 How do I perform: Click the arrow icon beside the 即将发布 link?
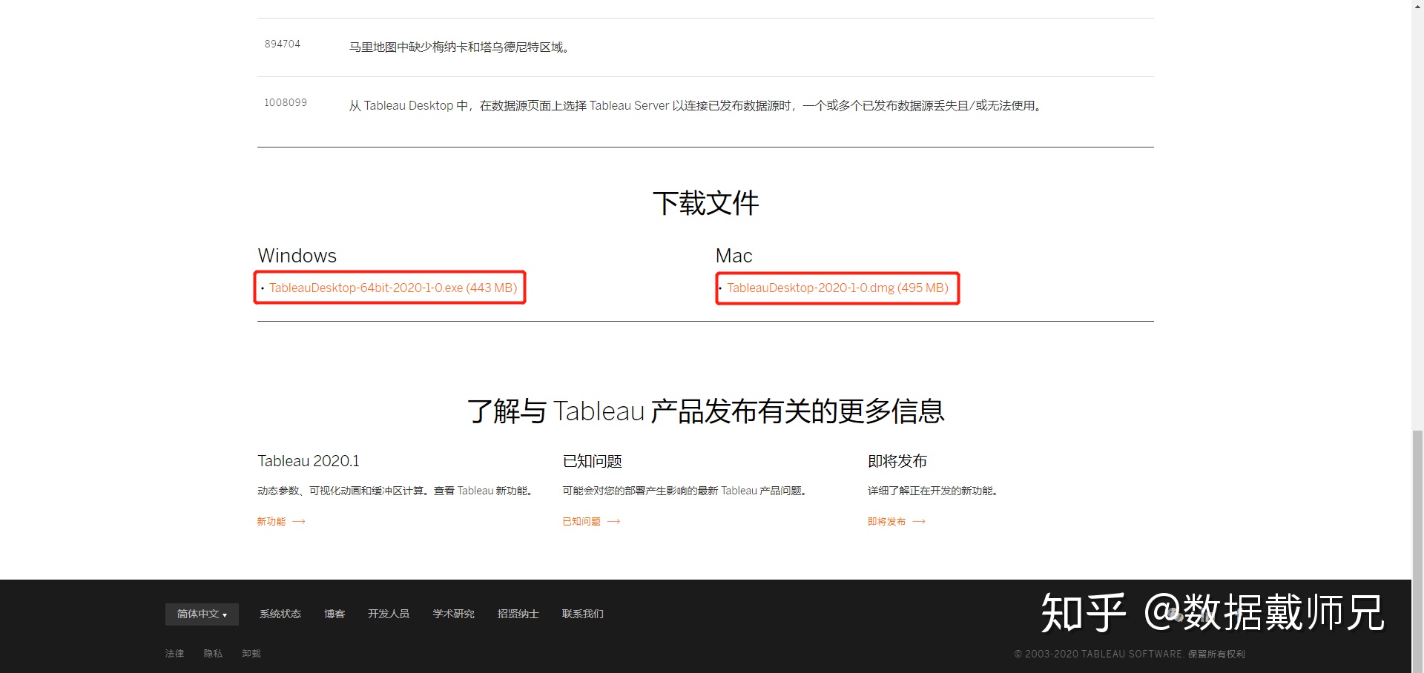[x=920, y=522]
